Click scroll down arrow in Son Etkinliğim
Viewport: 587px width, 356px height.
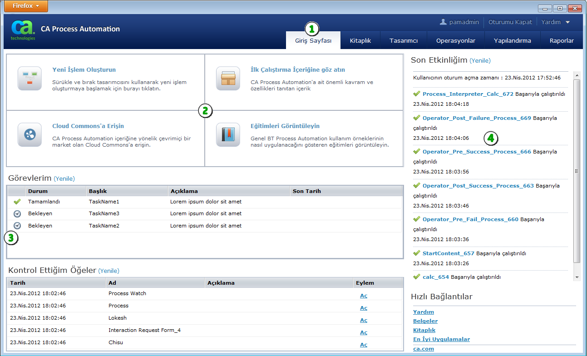coord(577,277)
